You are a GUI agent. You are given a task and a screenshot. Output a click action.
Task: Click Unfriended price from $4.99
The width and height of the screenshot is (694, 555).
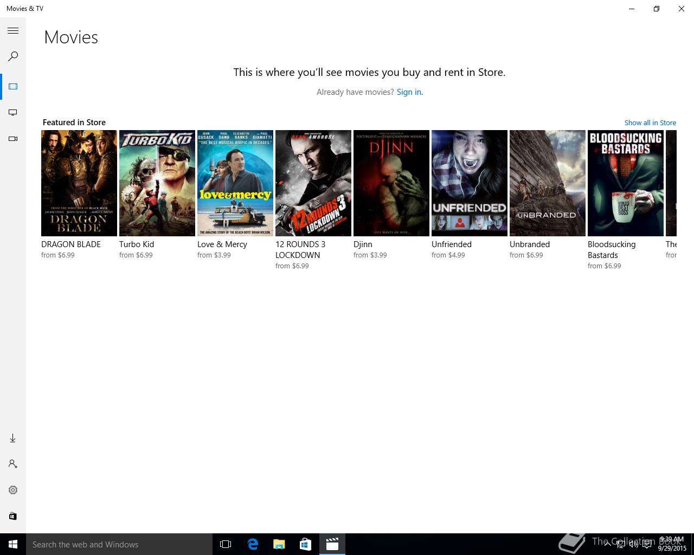[x=448, y=255]
